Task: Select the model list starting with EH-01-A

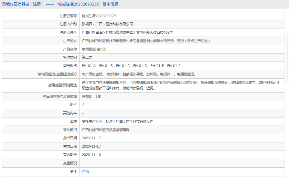Action: (131, 66)
